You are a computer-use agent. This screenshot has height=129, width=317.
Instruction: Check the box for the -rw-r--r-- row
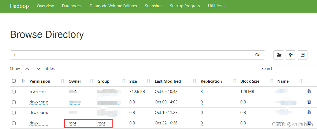[14, 92]
